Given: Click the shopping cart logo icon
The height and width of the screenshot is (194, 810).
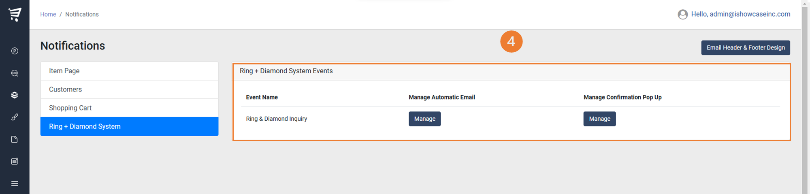Looking at the screenshot, I should (15, 15).
